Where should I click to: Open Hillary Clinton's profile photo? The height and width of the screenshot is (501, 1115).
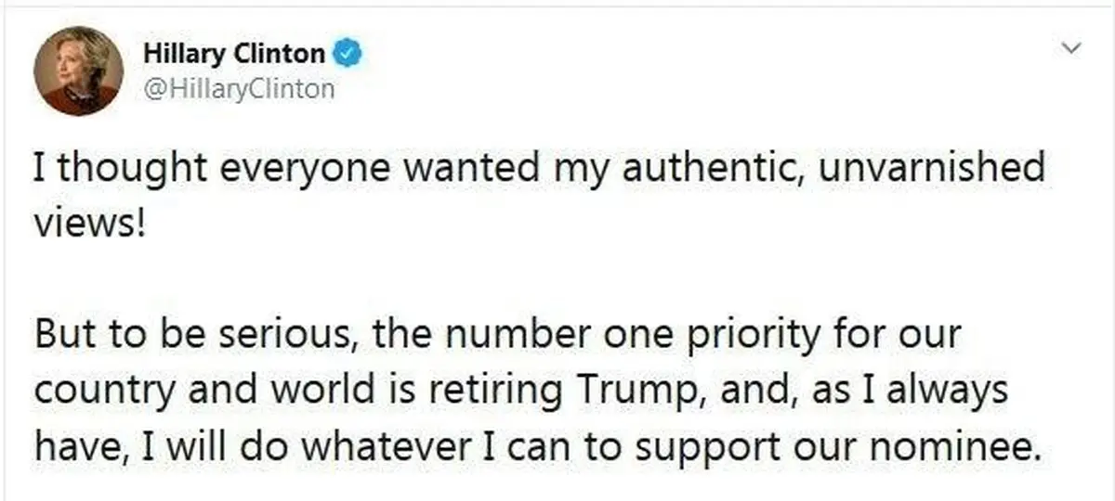tap(79, 71)
